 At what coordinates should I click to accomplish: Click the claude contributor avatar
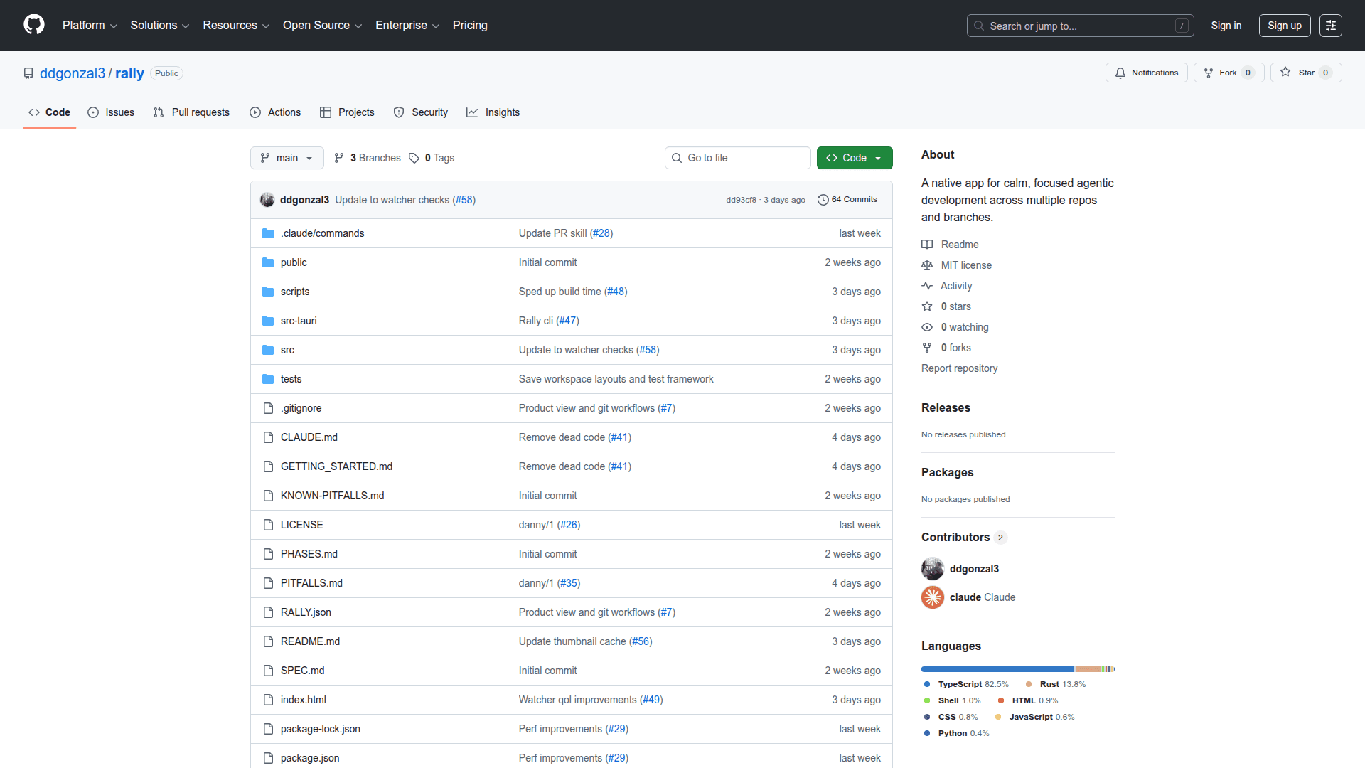click(932, 597)
